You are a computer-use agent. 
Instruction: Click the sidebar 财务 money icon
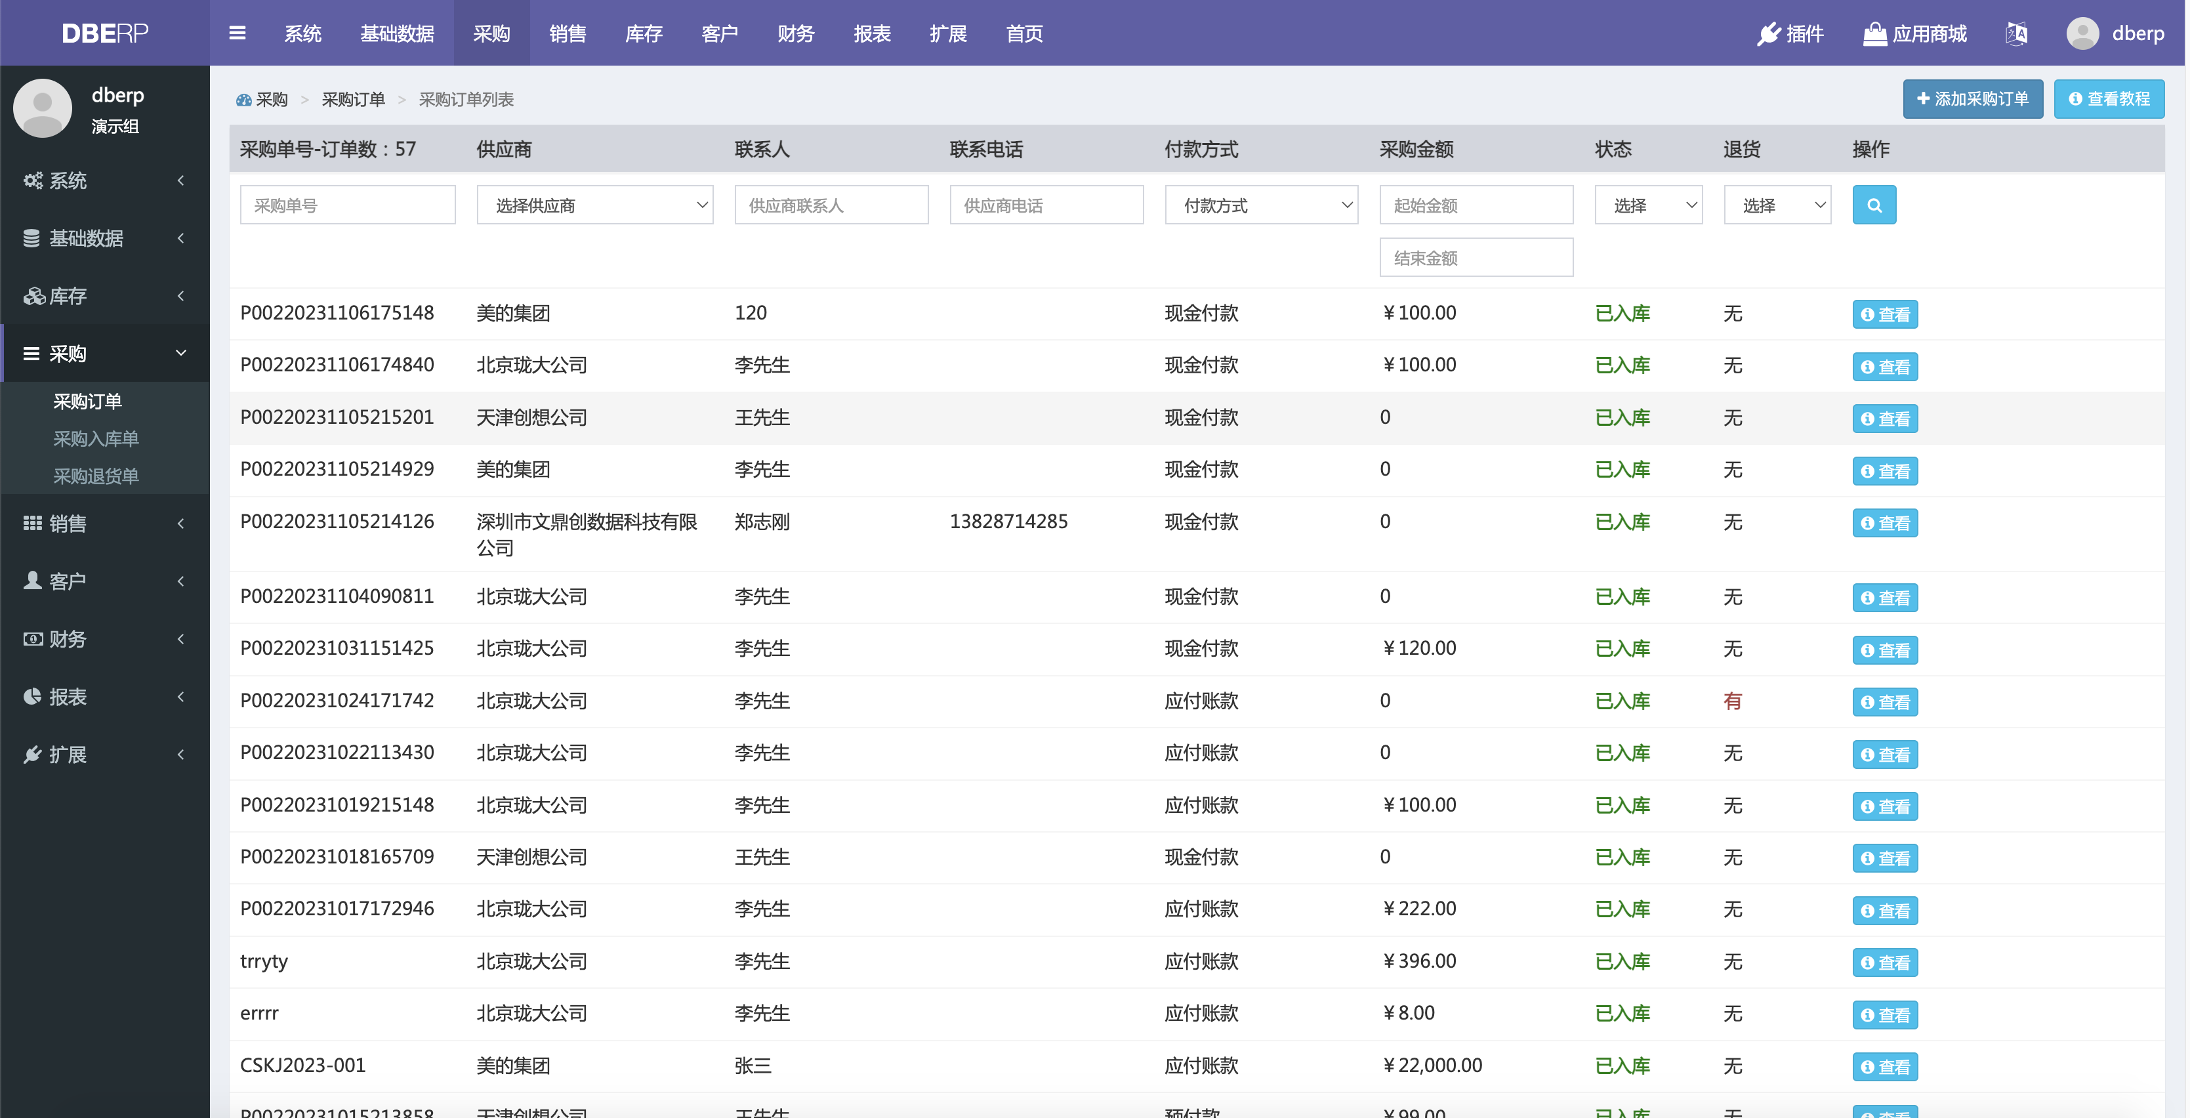[x=32, y=638]
